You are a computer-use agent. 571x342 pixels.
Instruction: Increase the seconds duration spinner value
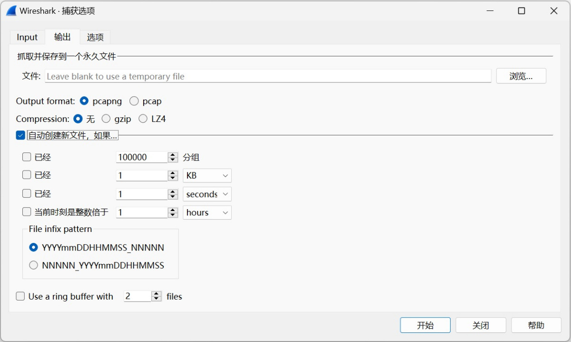[x=173, y=191]
